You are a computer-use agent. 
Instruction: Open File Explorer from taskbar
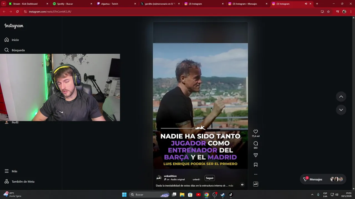click(182, 195)
